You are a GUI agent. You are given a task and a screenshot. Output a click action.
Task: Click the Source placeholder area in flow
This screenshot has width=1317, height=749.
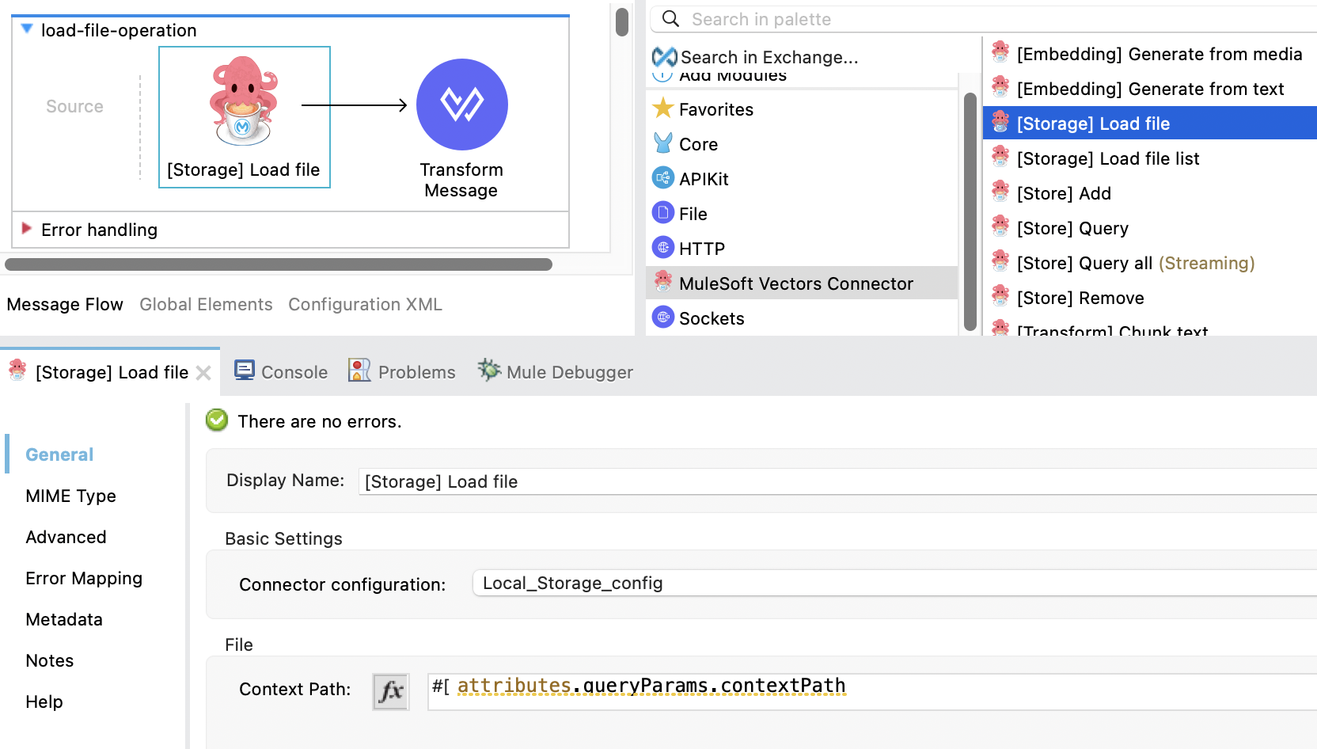tap(74, 106)
